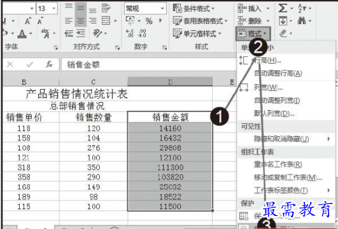Open the merge cells dropdown arrow
The width and height of the screenshot is (338, 229).
click(115, 21)
